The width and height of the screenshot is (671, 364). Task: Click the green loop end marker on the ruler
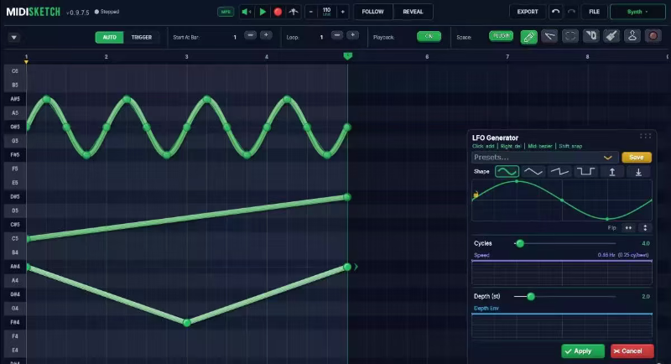348,56
